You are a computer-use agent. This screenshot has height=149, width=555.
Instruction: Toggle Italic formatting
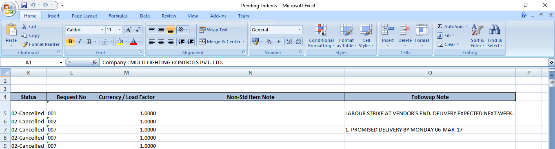[x=80, y=42]
